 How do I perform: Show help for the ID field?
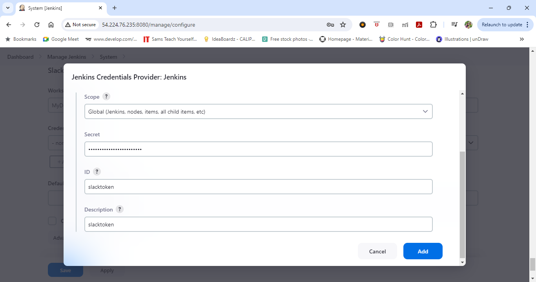pos(97,172)
